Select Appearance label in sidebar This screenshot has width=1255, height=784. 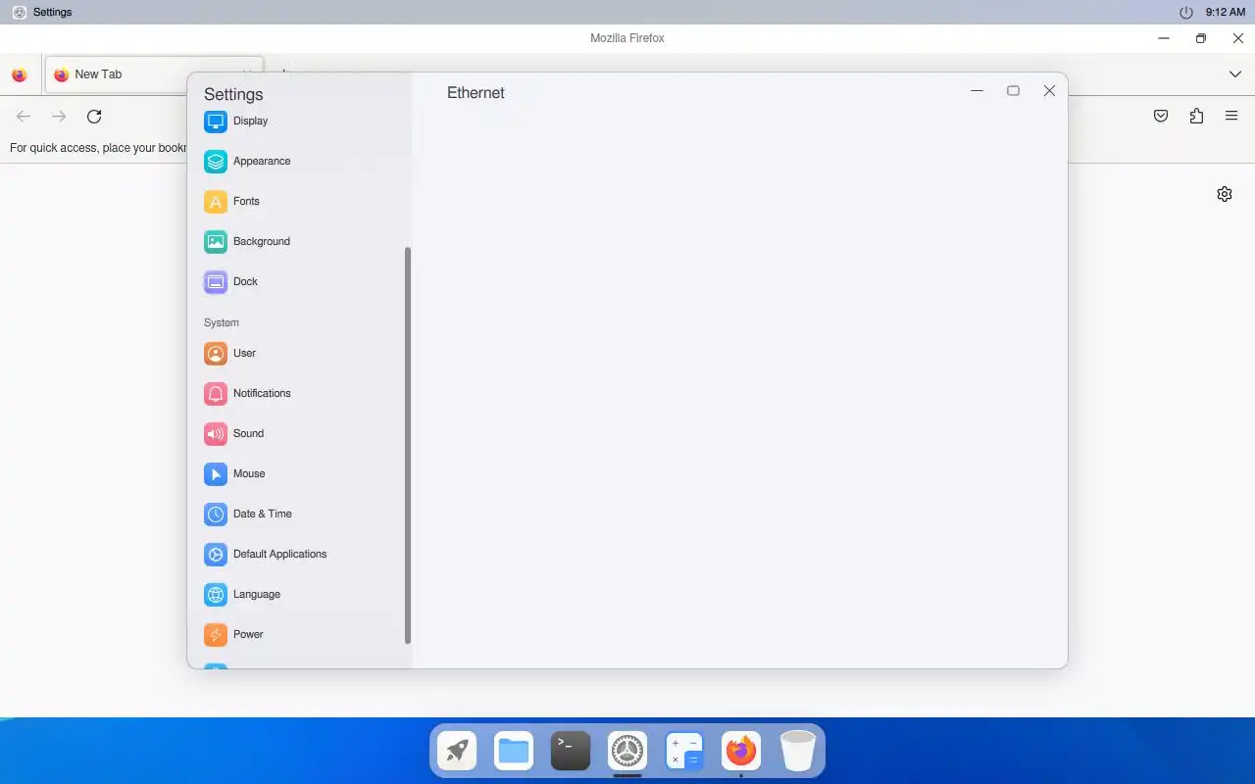click(262, 162)
